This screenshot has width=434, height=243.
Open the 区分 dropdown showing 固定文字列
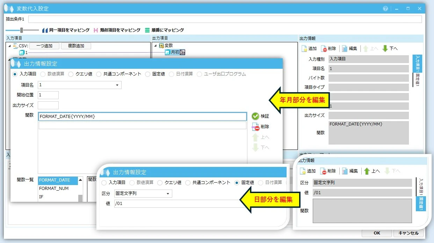tap(168, 193)
